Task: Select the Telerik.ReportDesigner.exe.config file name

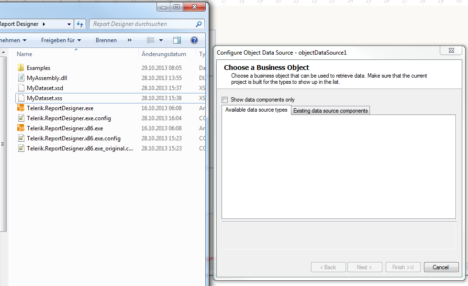Action: pyautogui.click(x=69, y=118)
